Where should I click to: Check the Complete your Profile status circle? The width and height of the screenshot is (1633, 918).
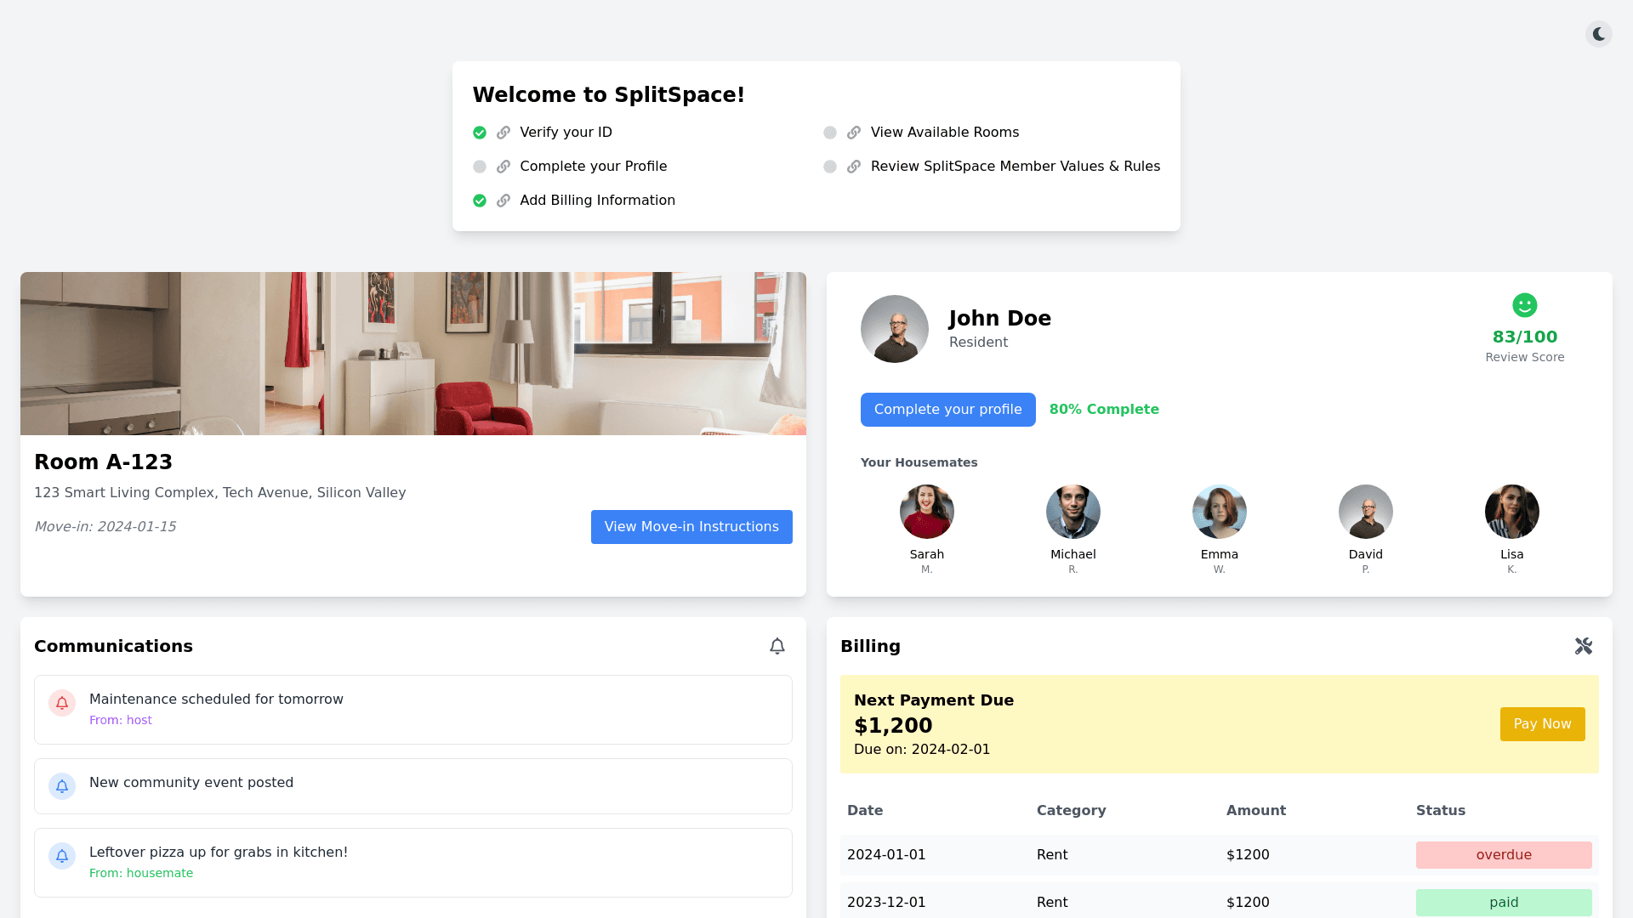(480, 167)
